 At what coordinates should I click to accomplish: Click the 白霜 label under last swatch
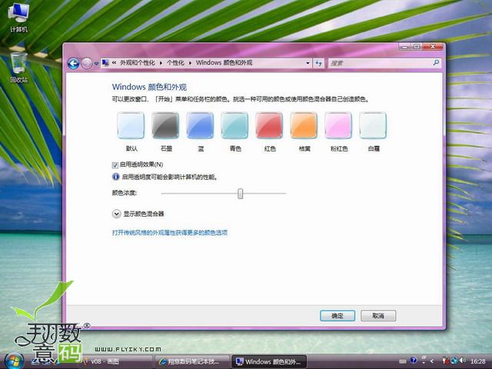click(x=374, y=148)
